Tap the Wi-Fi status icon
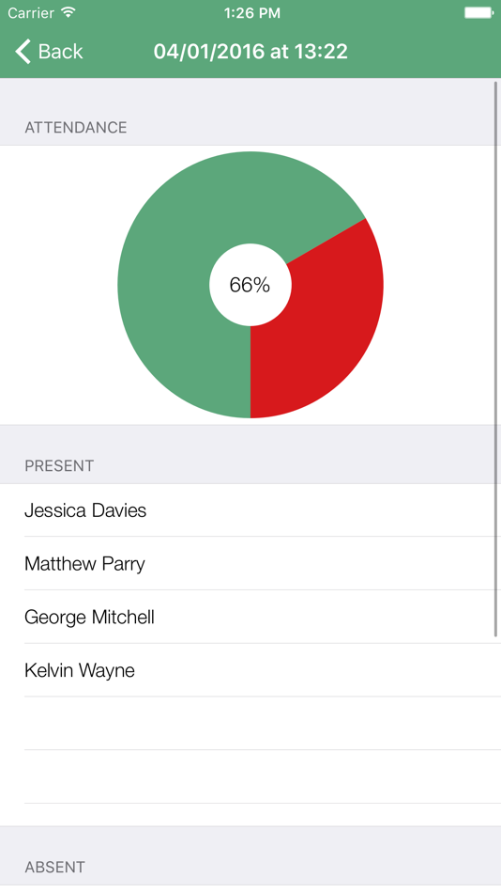Viewport: 501px width, 893px height. [x=68, y=12]
